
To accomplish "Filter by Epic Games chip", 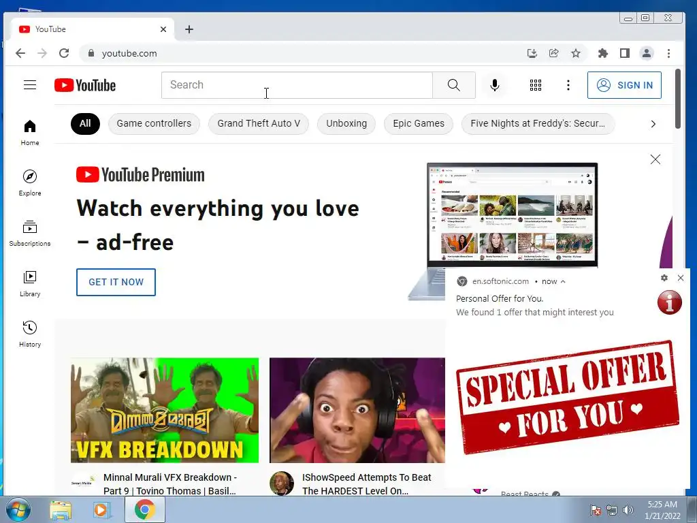I will [x=419, y=124].
